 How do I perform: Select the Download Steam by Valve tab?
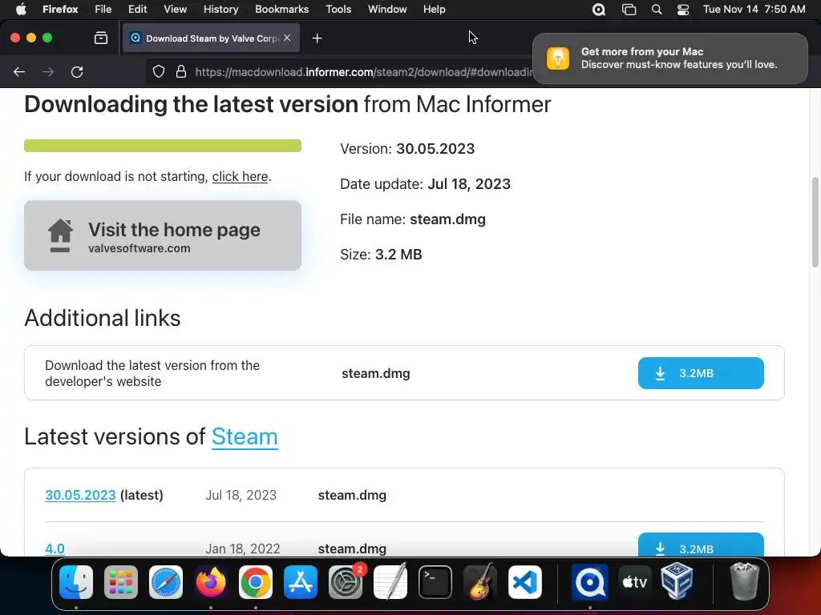pyautogui.click(x=211, y=38)
